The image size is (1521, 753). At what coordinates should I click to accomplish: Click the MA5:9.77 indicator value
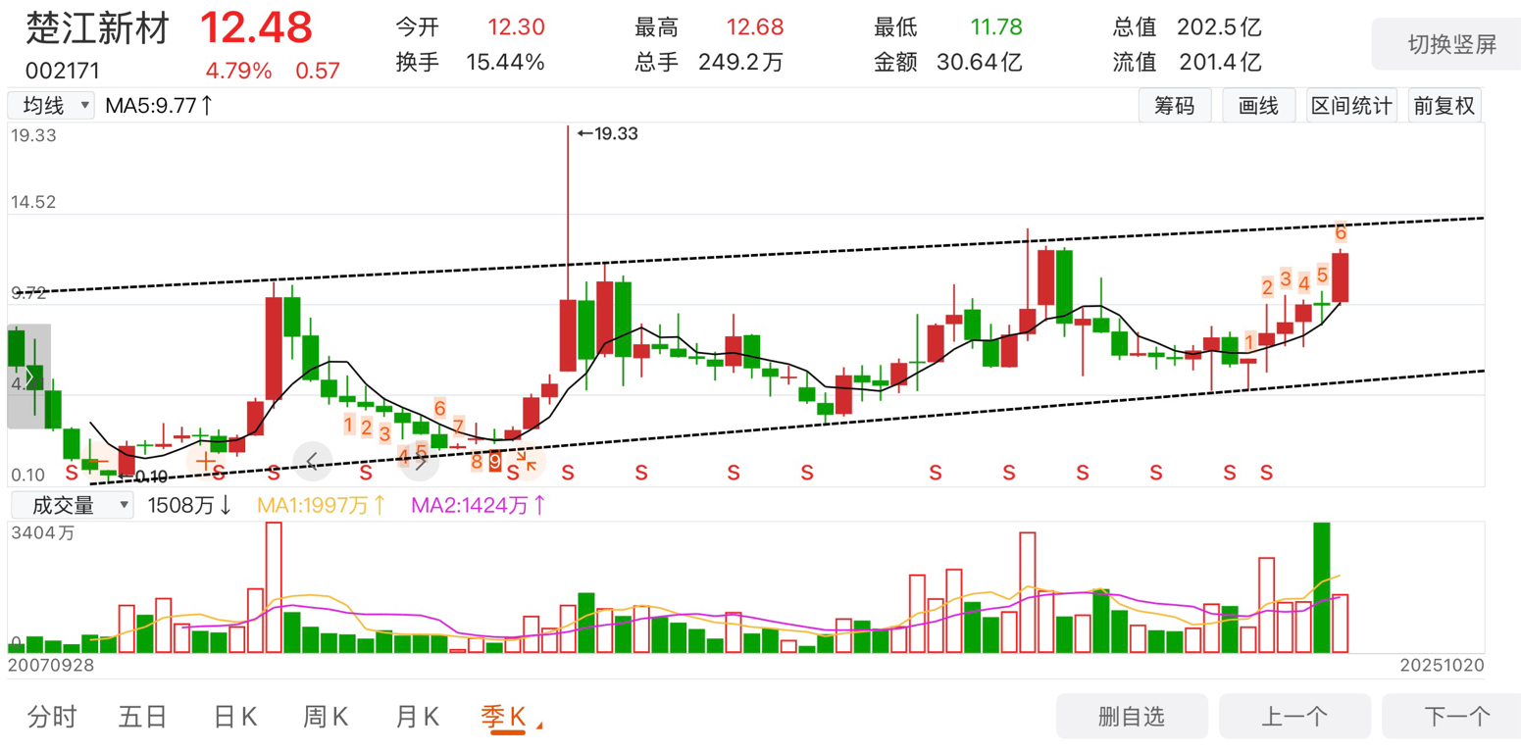pos(159,105)
